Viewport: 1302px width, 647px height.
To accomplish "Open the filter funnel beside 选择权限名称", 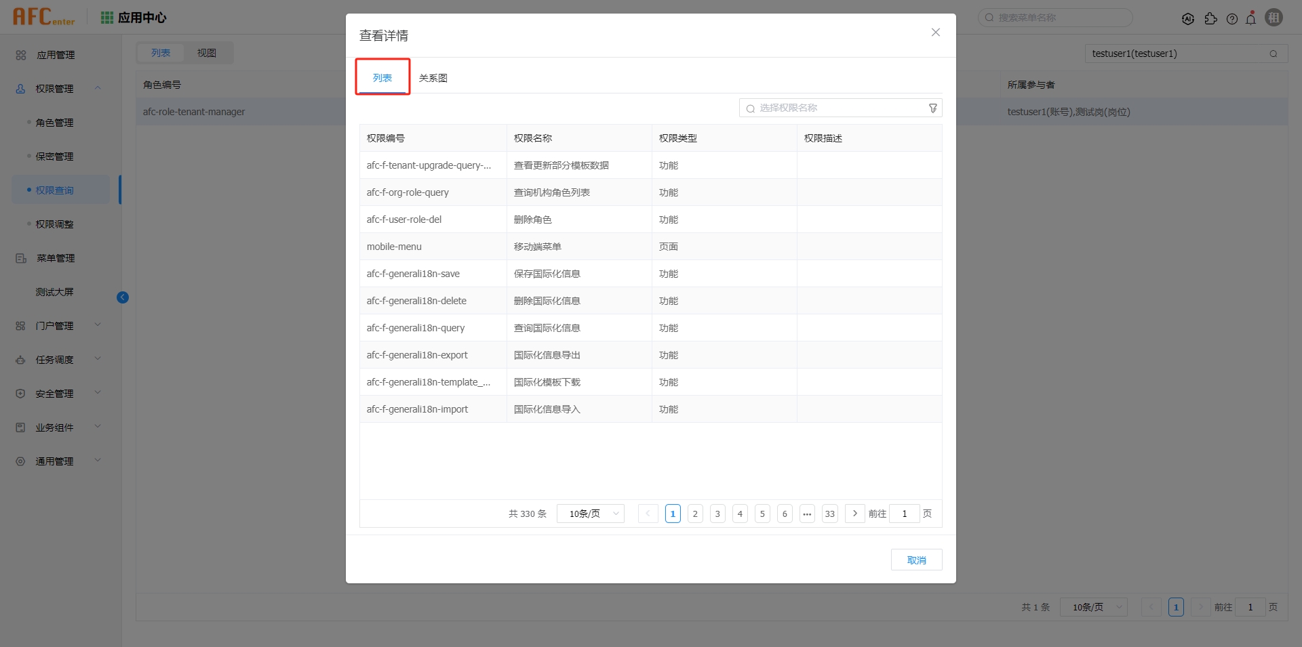I will tap(932, 108).
